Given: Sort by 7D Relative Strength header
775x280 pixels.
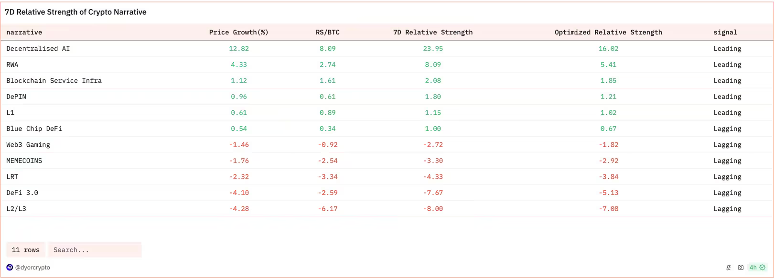Looking at the screenshot, I should tap(433, 32).
